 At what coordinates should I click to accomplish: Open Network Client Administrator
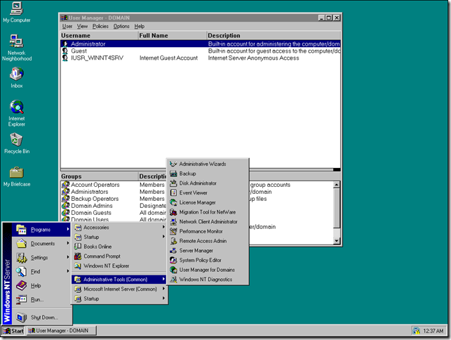[208, 221]
